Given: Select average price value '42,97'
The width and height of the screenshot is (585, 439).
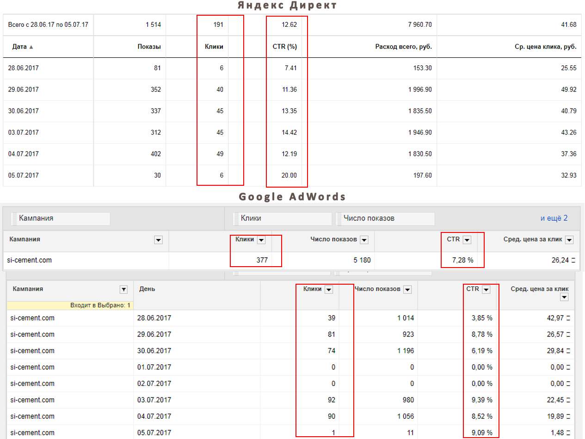Looking at the screenshot, I should [556, 318].
